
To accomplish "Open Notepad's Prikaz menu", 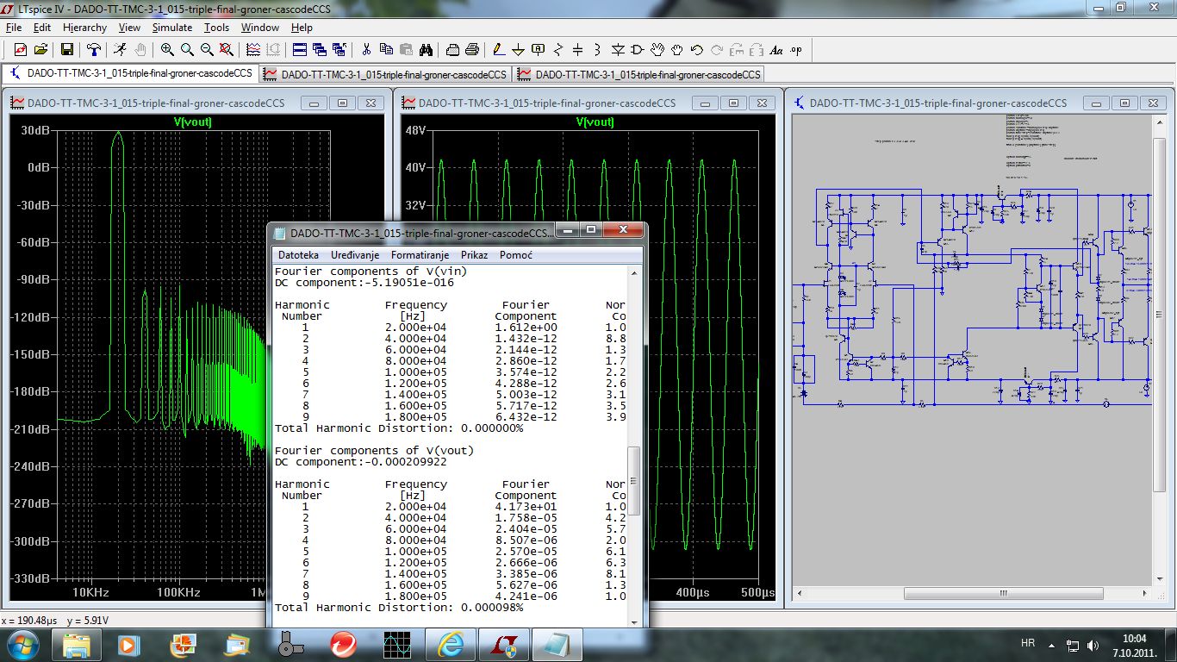I will [474, 255].
